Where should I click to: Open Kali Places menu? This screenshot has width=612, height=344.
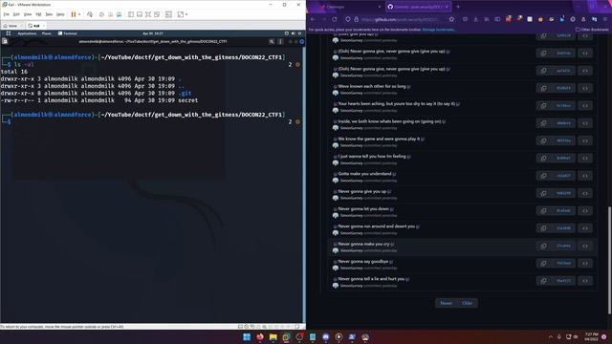(x=47, y=33)
